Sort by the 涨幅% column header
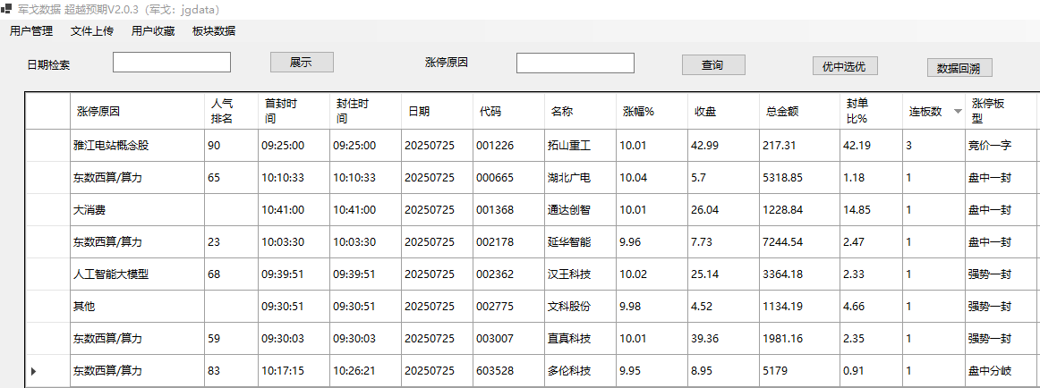This screenshot has width=1040, height=388. [x=652, y=111]
